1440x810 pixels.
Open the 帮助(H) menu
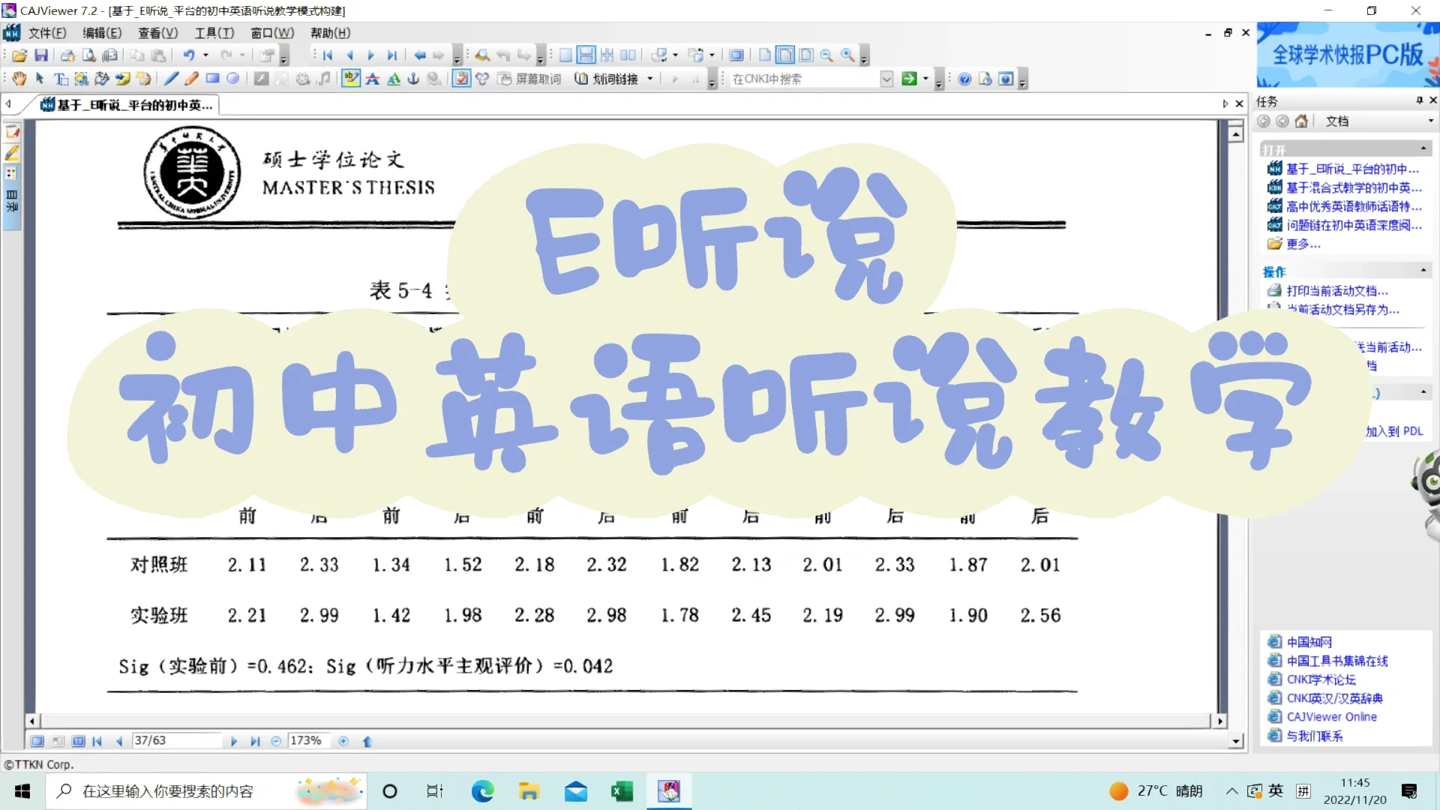(x=331, y=33)
